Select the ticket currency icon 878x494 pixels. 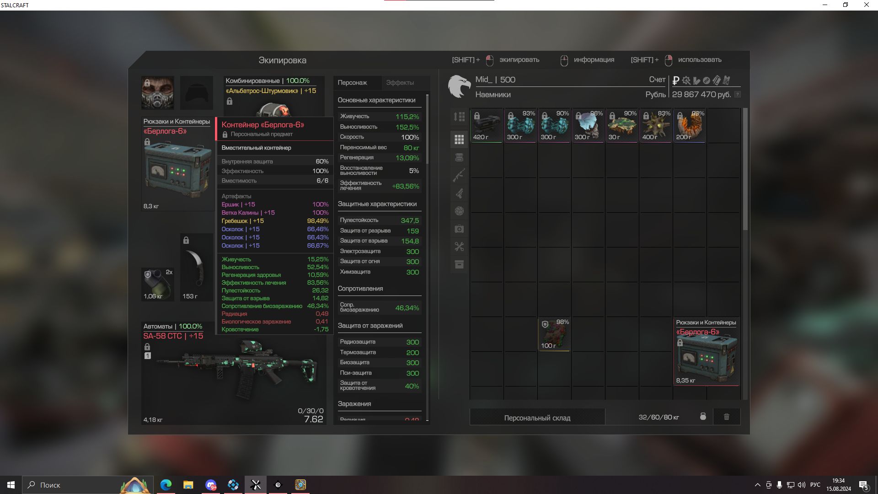(x=717, y=81)
